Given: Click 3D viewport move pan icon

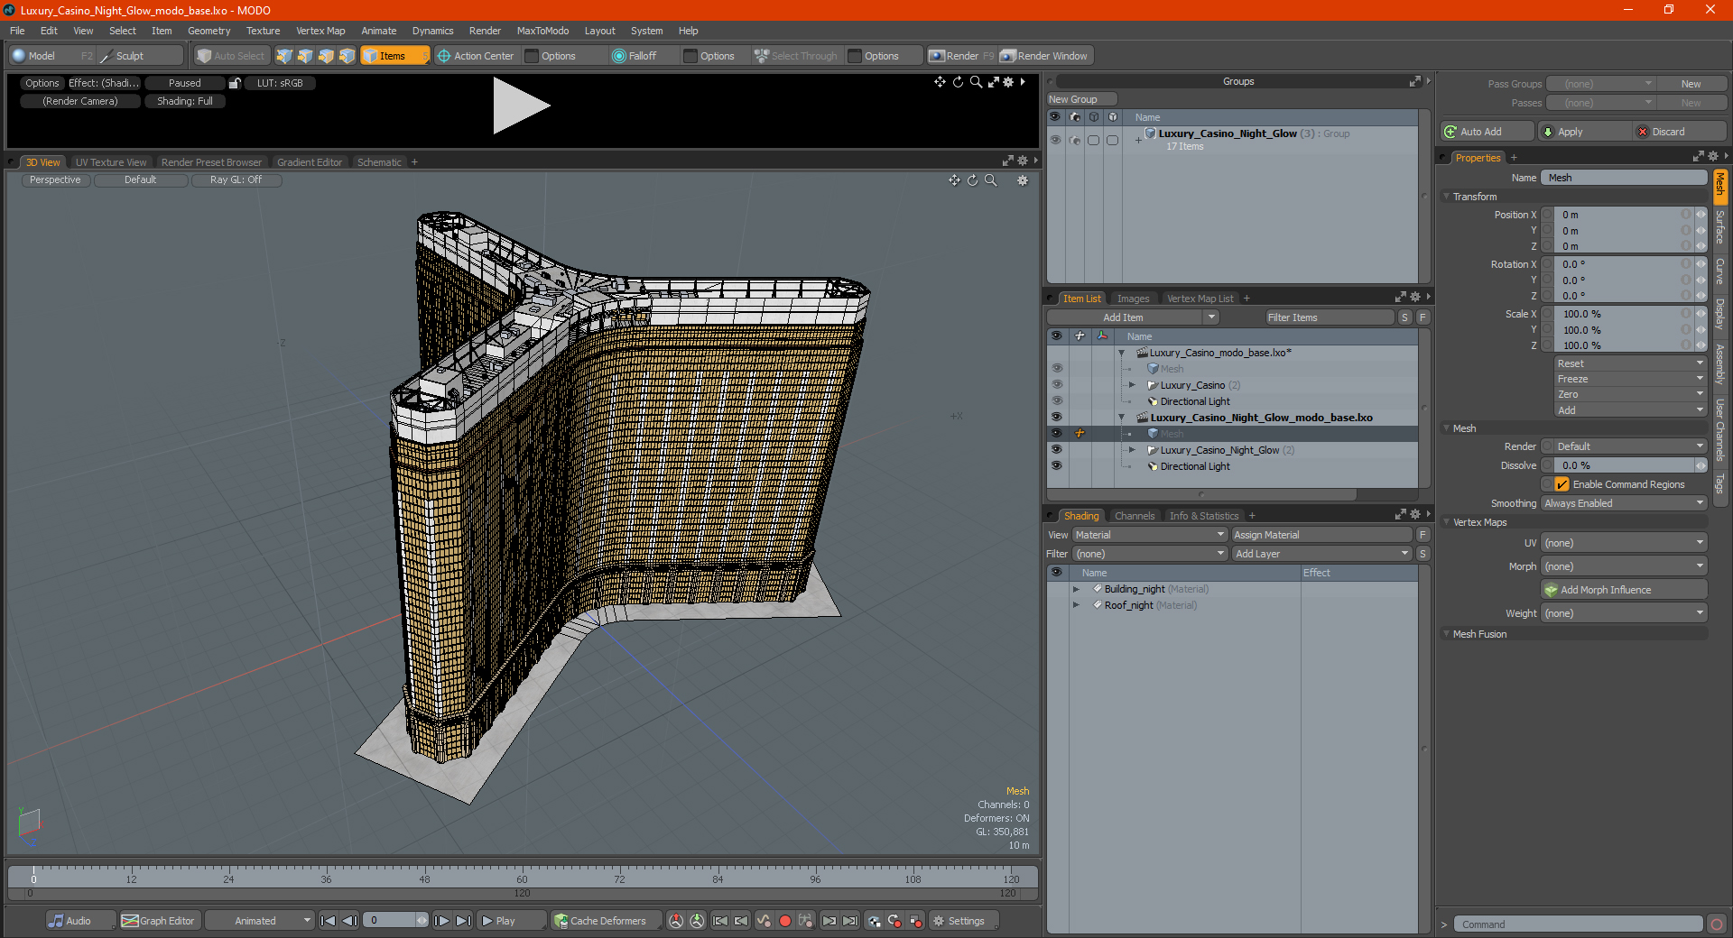Looking at the screenshot, I should [954, 180].
